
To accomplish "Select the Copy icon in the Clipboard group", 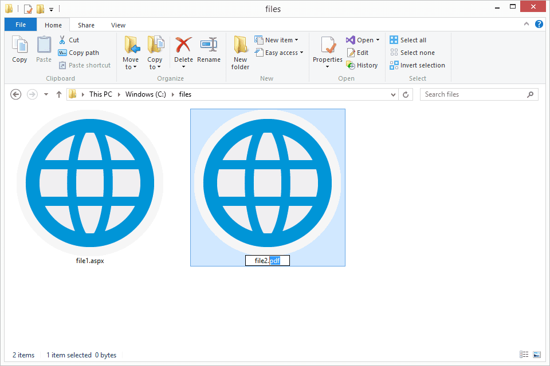I will tap(19, 50).
